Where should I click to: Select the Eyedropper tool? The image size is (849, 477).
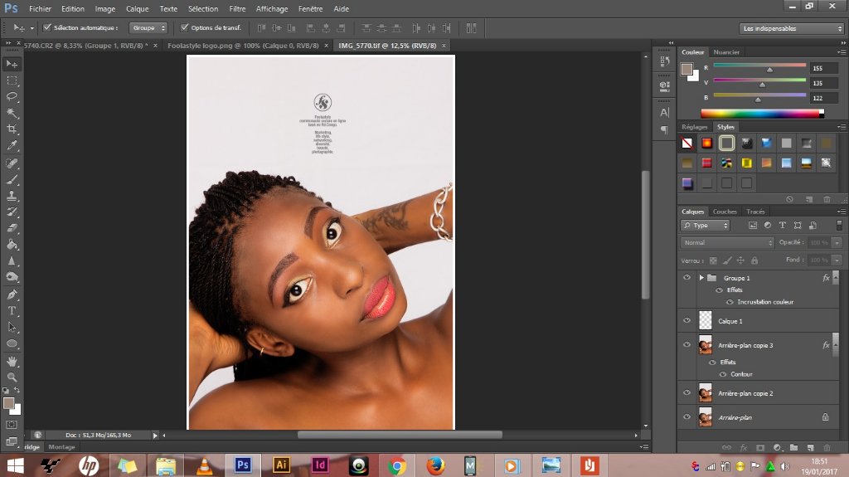pos(12,145)
